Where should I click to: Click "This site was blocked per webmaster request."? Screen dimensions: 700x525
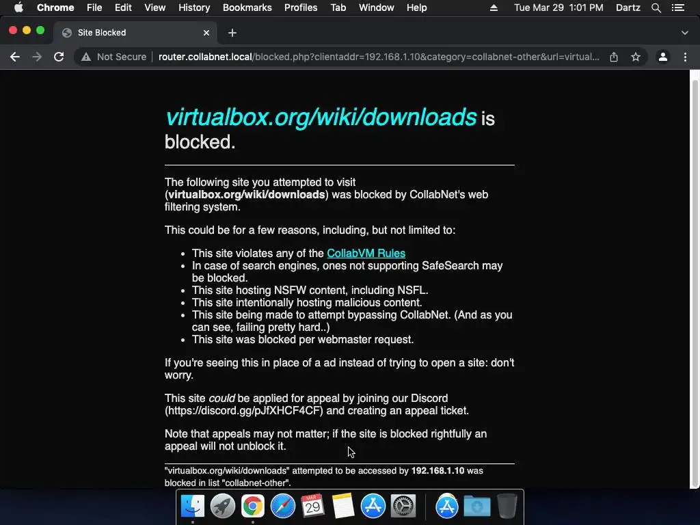click(303, 339)
